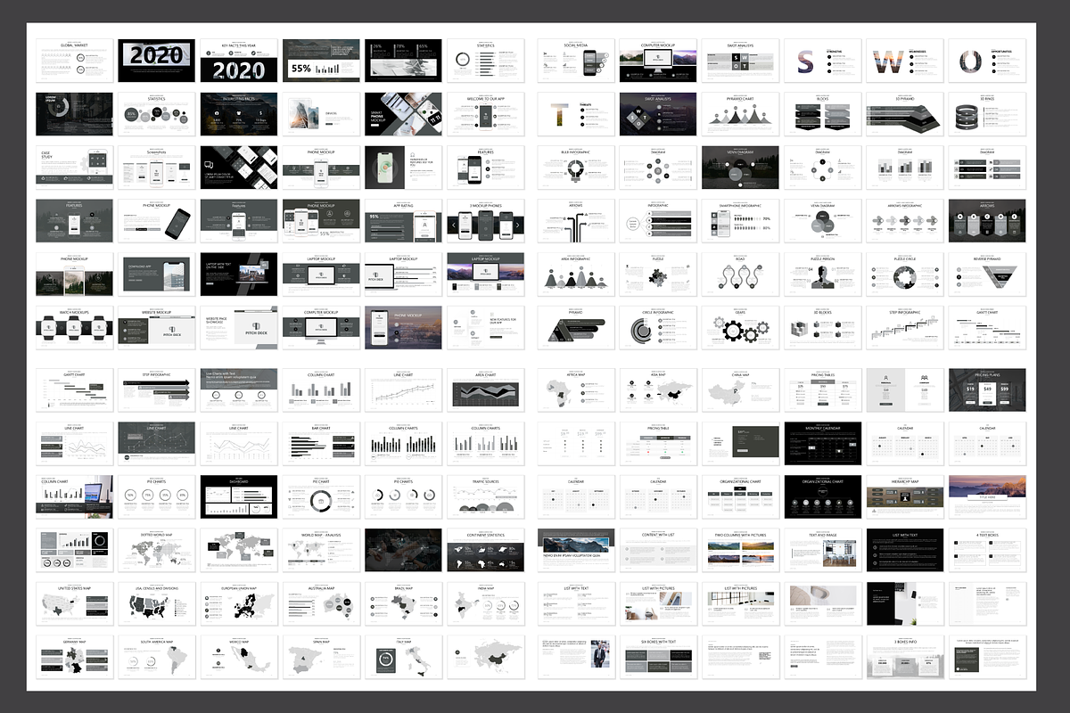Select the Puzzle Circle slide thumbnail
The image size is (1070, 713).
(x=905, y=275)
